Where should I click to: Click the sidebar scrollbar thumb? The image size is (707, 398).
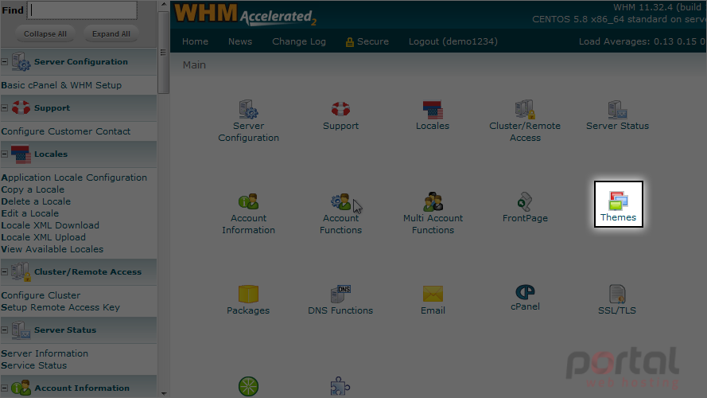point(163,53)
